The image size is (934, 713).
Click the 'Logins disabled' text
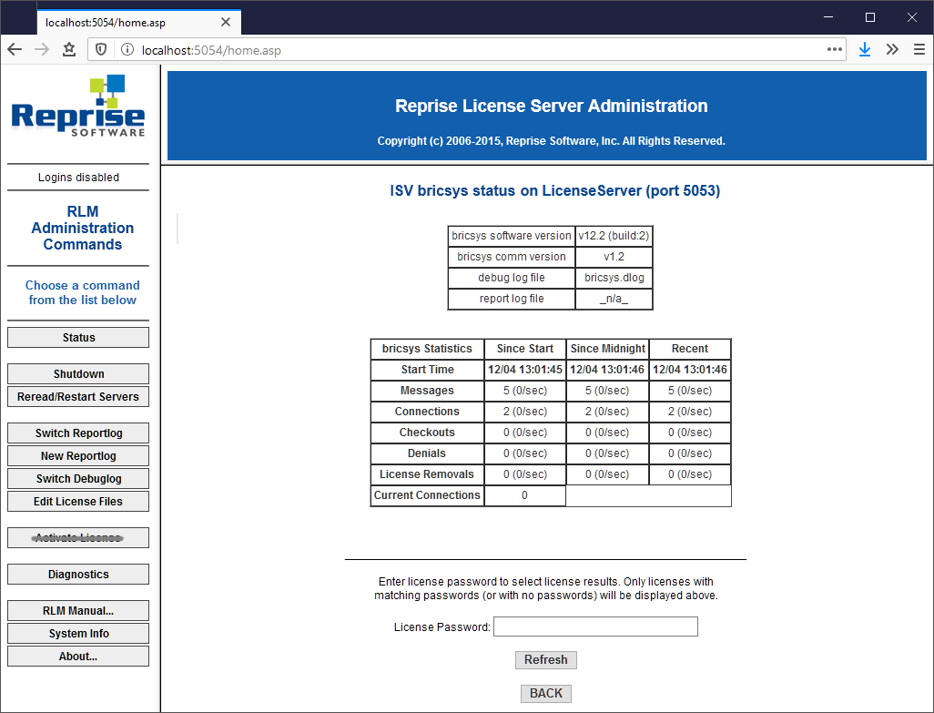pos(78,178)
